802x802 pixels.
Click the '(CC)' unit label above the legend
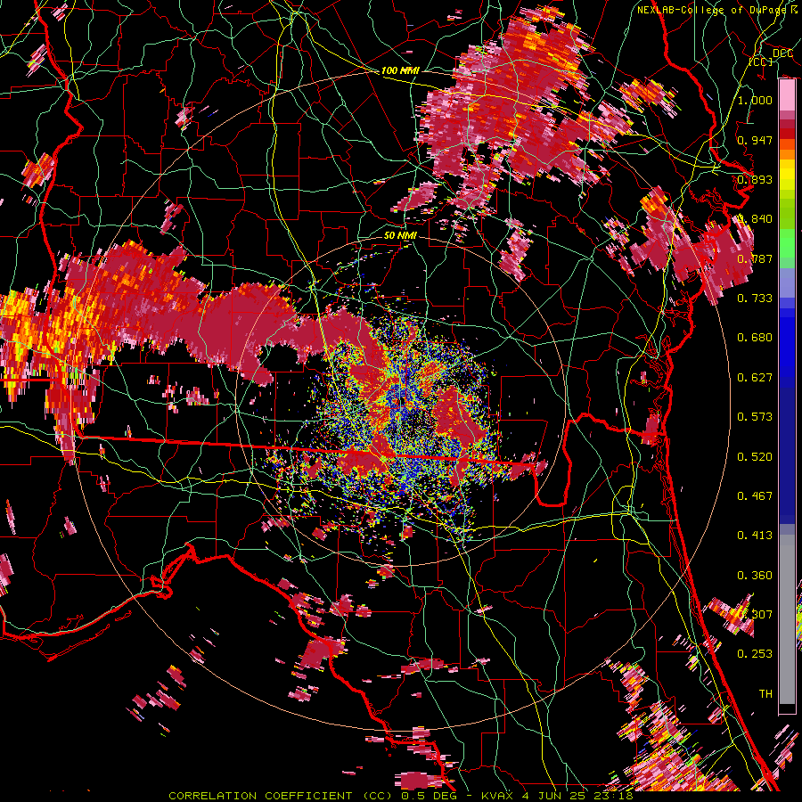pos(761,61)
